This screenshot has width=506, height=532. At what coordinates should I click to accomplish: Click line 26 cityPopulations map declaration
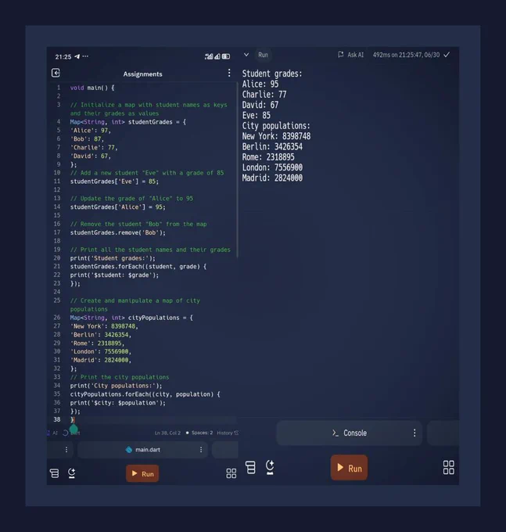click(x=131, y=318)
